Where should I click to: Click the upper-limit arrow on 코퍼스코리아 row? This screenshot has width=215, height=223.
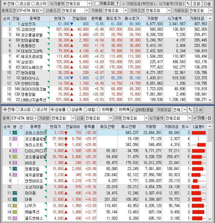point(66,133)
